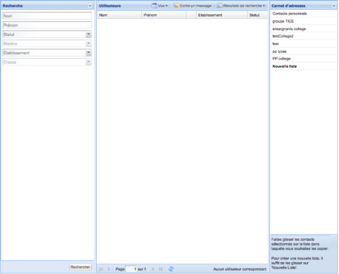
Task: Select groupe TICE list
Action: (x=303, y=21)
